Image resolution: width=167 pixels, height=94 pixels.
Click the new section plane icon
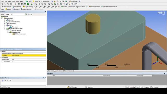2,81
